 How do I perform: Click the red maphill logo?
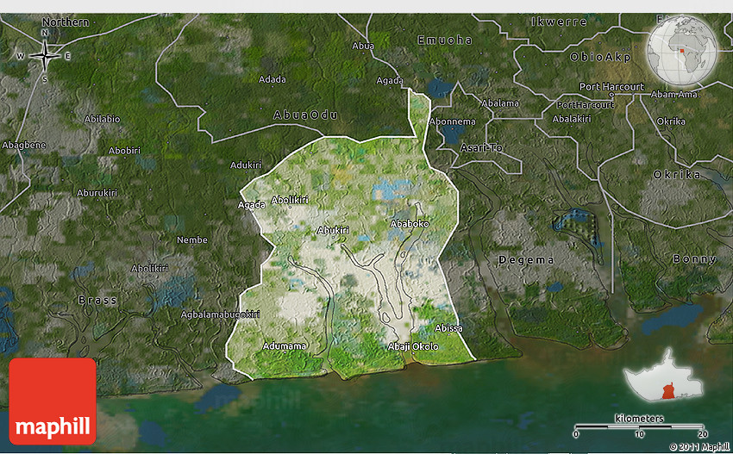(53, 401)
